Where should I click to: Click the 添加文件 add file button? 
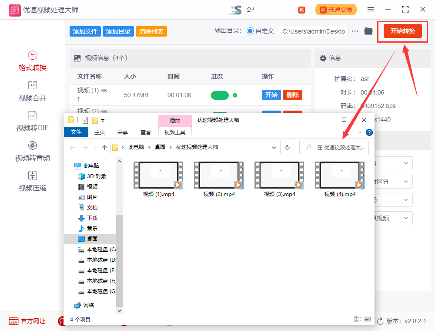click(85, 31)
